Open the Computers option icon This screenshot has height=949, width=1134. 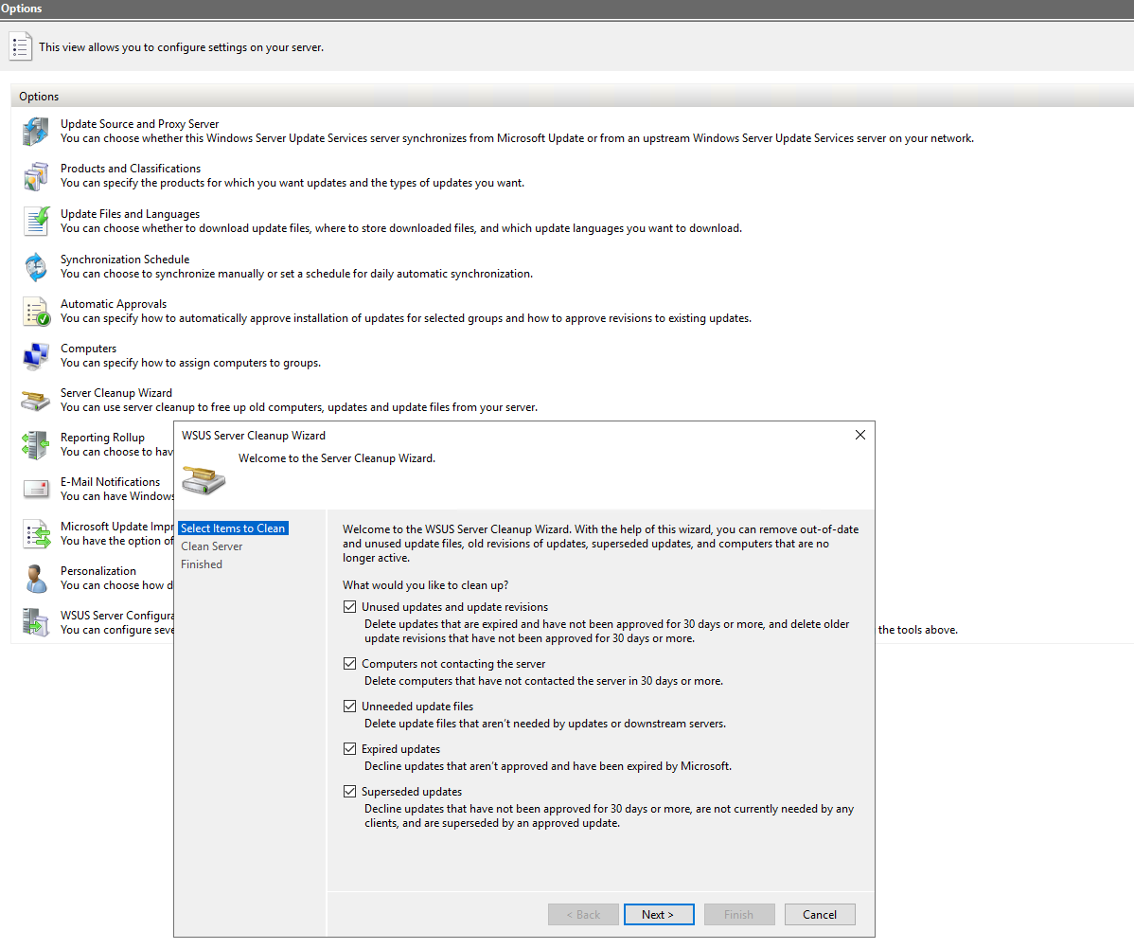point(35,355)
